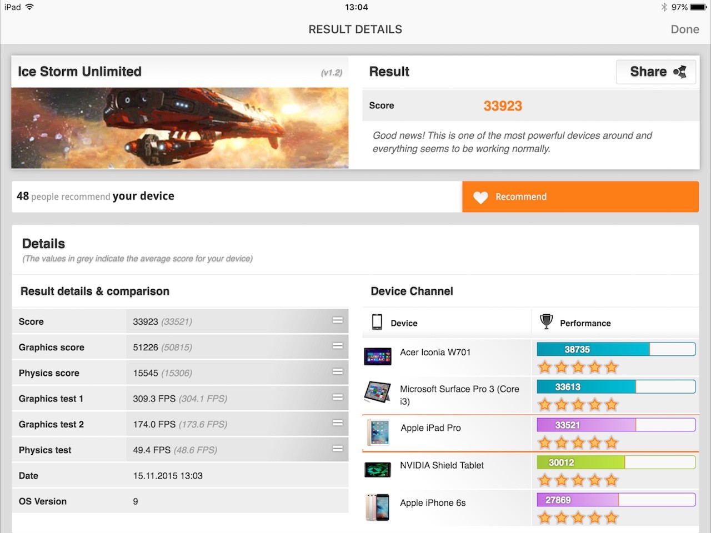Image resolution: width=711 pixels, height=533 pixels.
Task: Open the Ice Storm Unlimited spaceship image
Action: (x=180, y=128)
